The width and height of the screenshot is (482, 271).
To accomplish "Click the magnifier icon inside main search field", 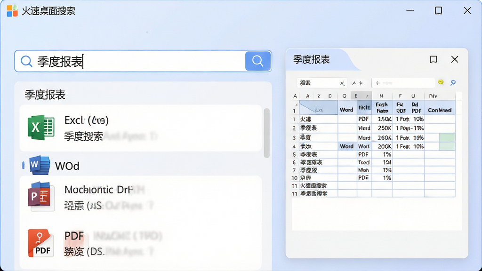I will (26, 61).
